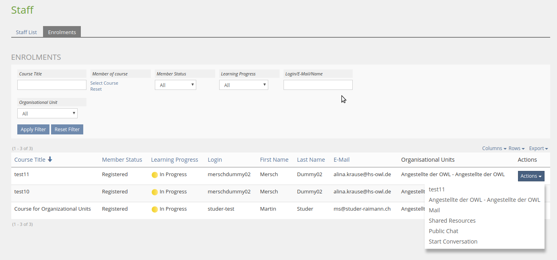Click the In Progress status icon for test11

(x=154, y=175)
